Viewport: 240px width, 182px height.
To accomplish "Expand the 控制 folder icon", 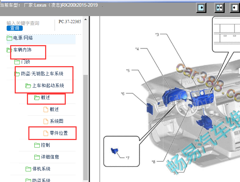I will click(x=37, y=145).
